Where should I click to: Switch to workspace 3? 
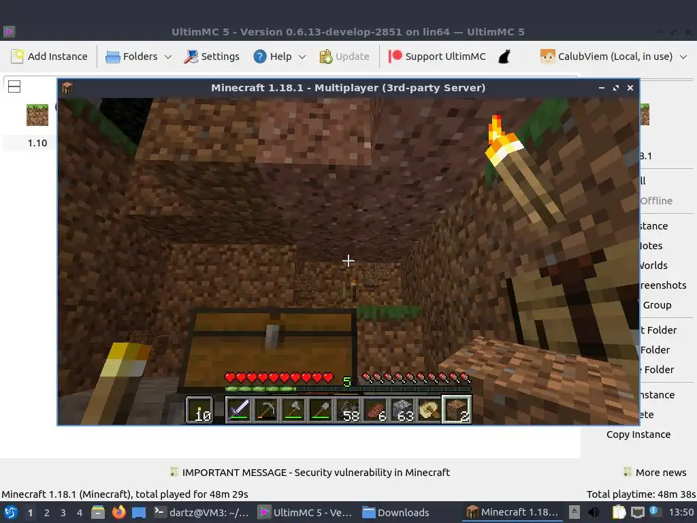pyautogui.click(x=63, y=513)
